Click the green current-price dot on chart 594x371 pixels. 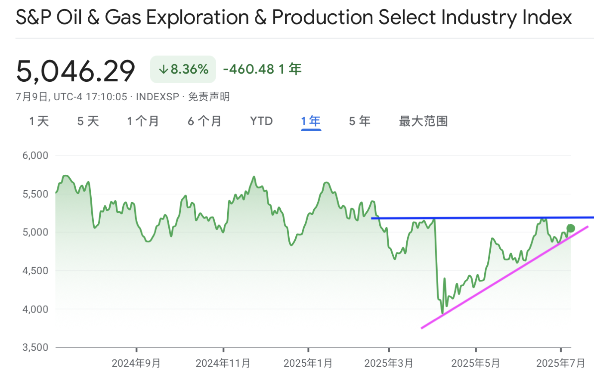[x=571, y=228]
